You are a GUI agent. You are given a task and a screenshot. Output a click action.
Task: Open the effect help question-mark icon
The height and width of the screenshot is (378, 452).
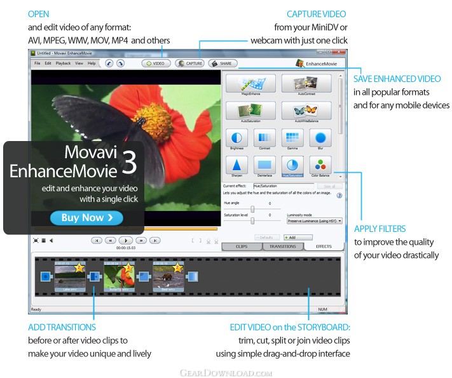click(339, 196)
